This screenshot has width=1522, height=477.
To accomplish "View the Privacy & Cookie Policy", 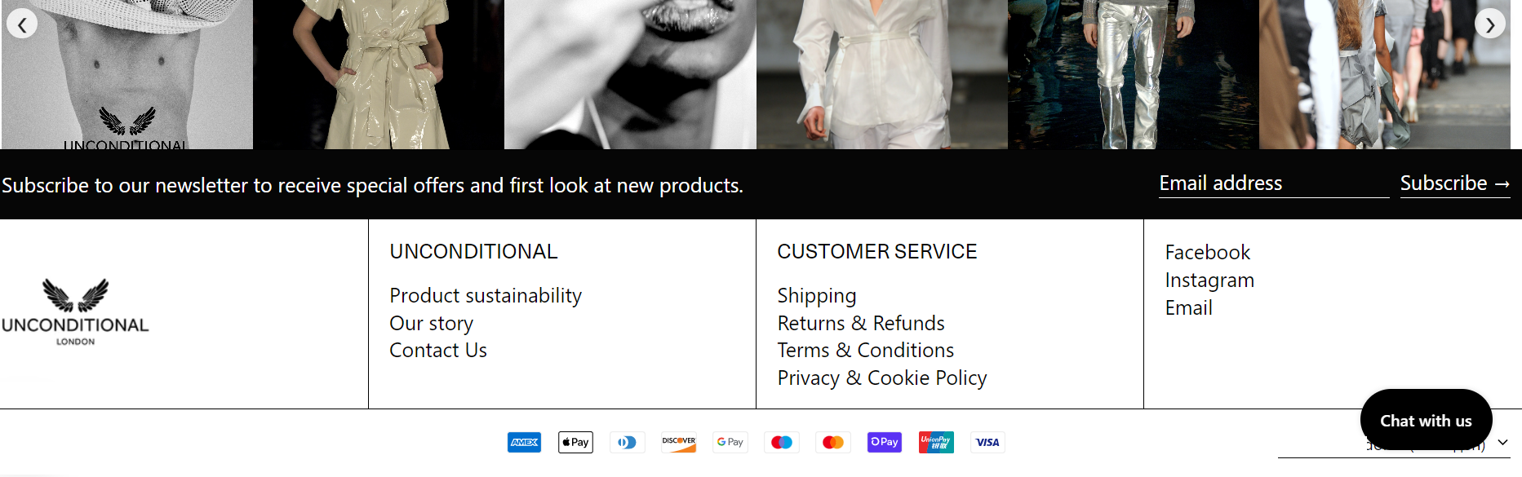I will tap(882, 378).
